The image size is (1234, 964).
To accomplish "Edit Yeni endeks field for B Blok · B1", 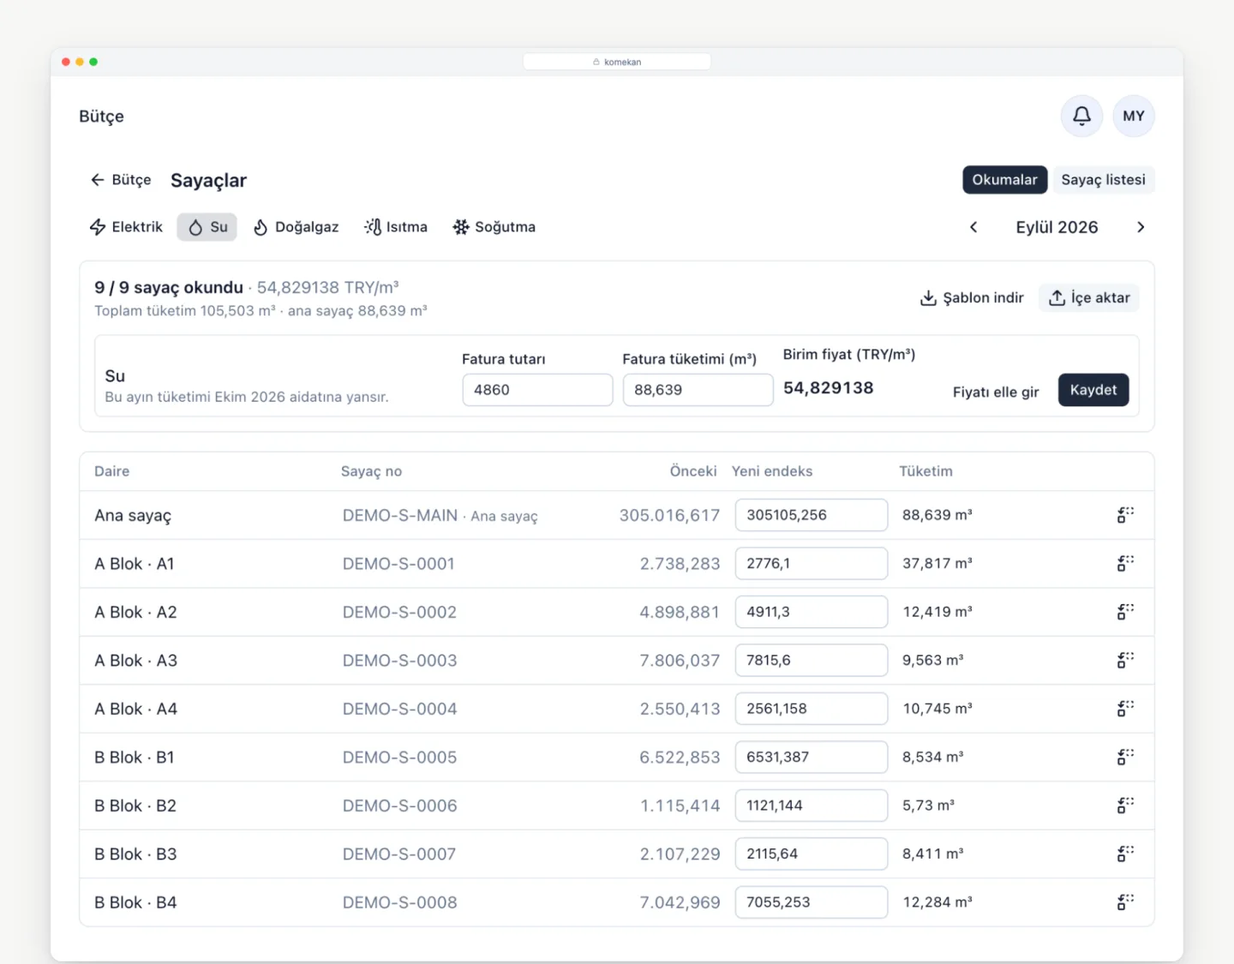I will click(811, 757).
